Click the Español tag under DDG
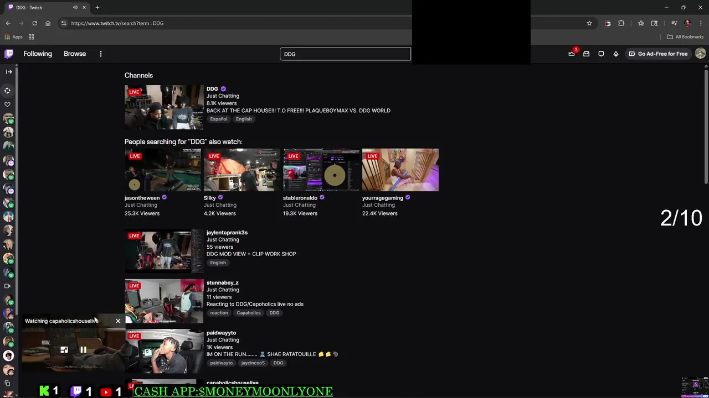Image resolution: width=709 pixels, height=398 pixels. click(218, 119)
